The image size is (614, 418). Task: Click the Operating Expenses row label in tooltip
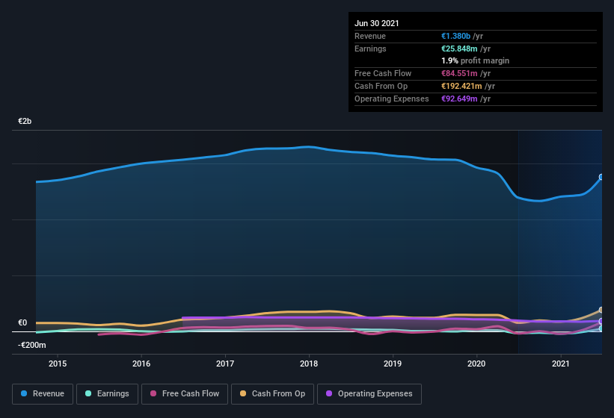tap(392, 99)
